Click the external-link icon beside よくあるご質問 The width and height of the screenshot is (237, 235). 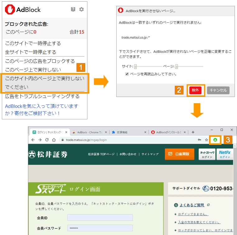tap(208, 205)
